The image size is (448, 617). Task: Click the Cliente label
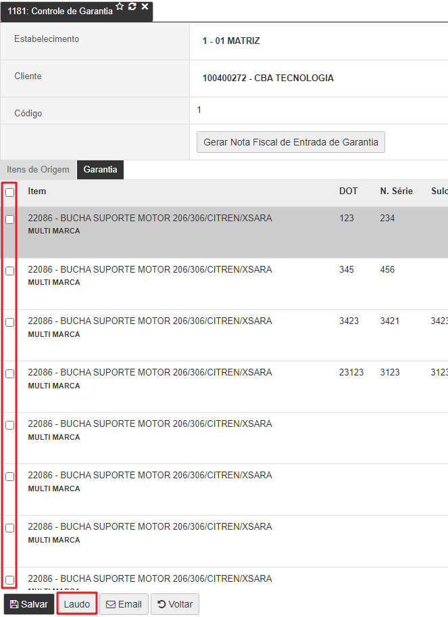[28, 76]
